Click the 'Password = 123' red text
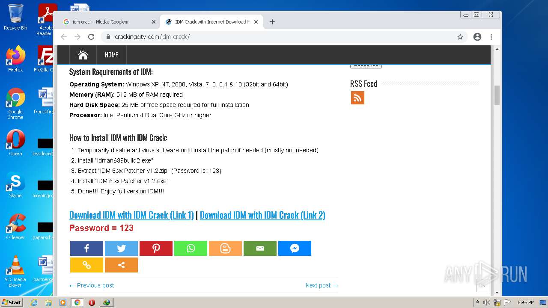548x308 pixels. (101, 228)
